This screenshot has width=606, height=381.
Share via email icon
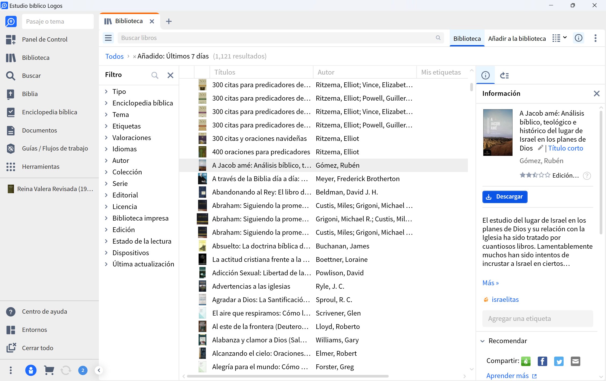[x=575, y=361]
